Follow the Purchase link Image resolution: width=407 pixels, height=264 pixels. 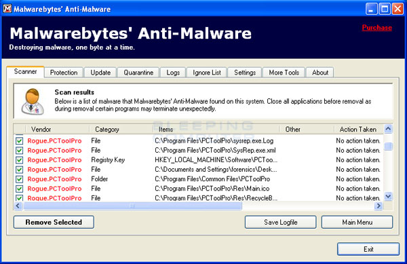pyautogui.click(x=377, y=28)
